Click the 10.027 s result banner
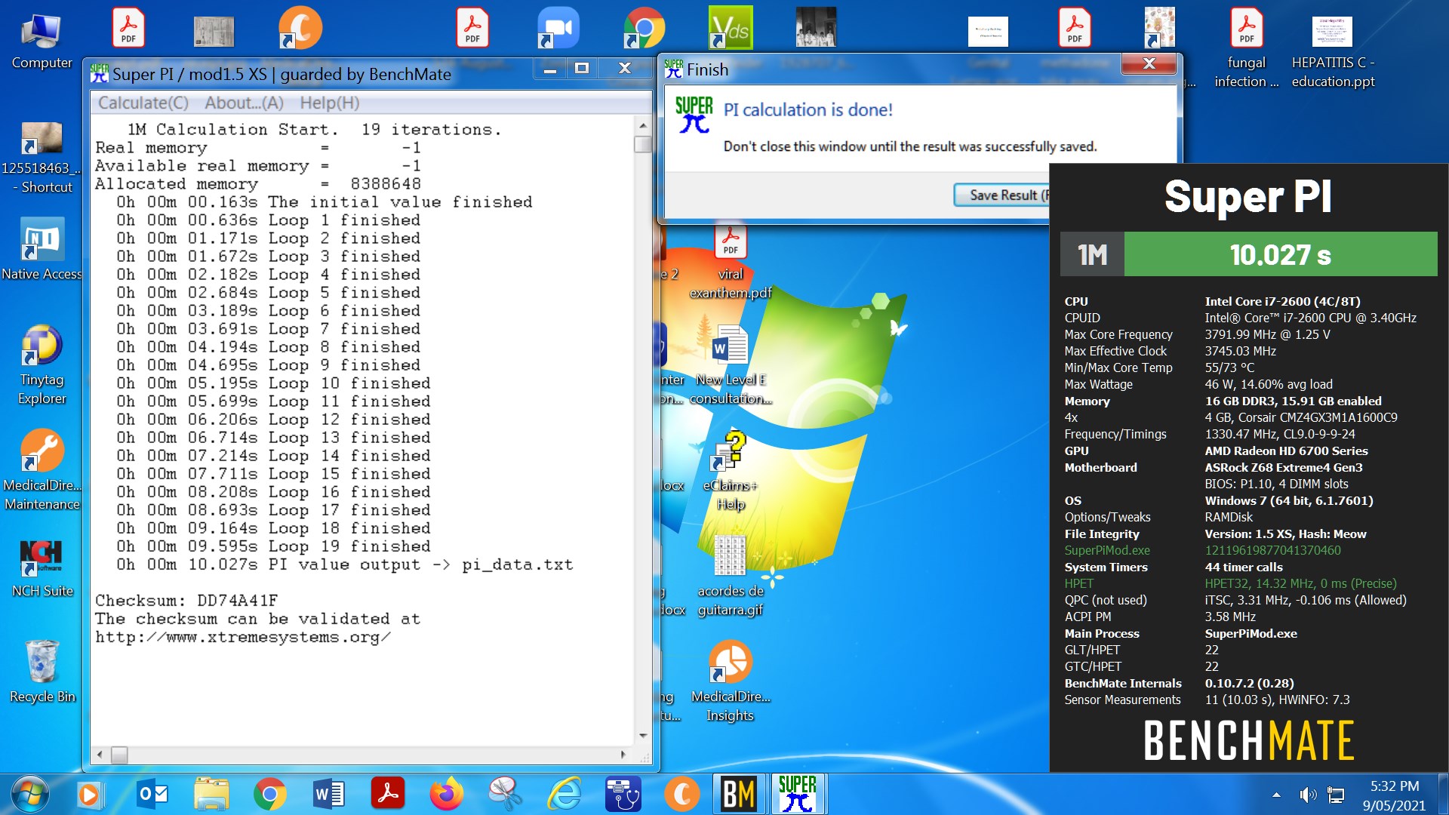This screenshot has width=1449, height=815. click(1280, 254)
